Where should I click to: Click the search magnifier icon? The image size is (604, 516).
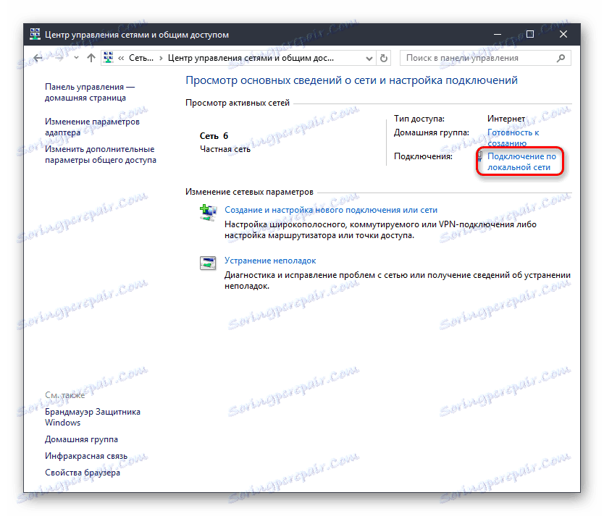point(560,57)
